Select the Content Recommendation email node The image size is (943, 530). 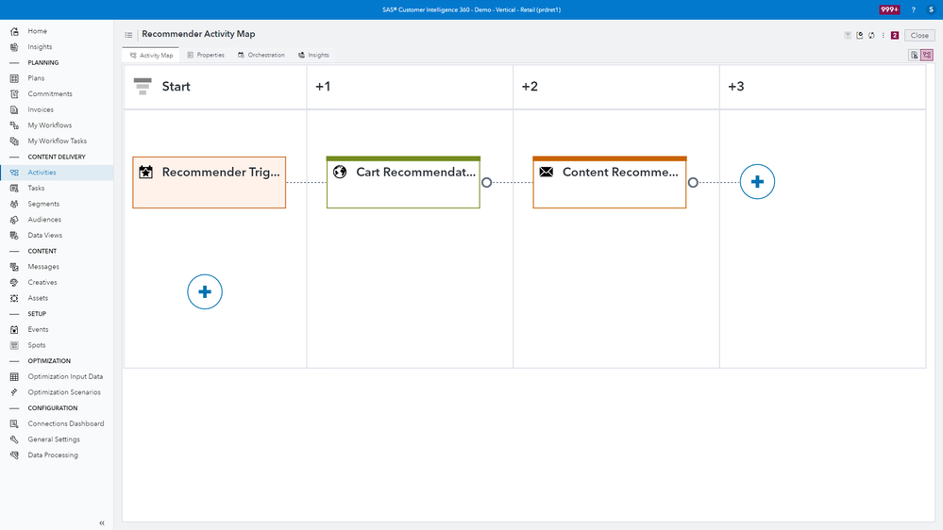click(609, 182)
